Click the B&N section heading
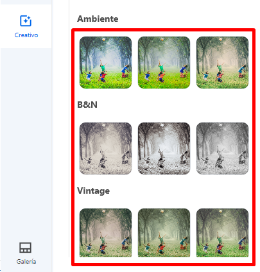Viewport: 260px width, 272px height. [x=87, y=105]
